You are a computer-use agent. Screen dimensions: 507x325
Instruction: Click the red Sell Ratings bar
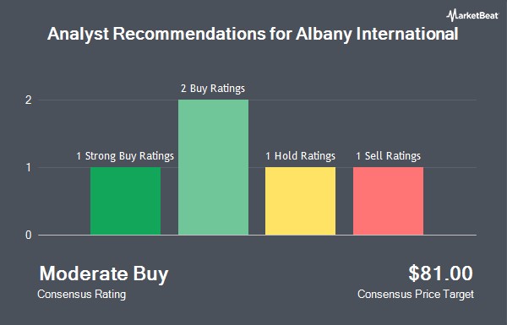[389, 201]
